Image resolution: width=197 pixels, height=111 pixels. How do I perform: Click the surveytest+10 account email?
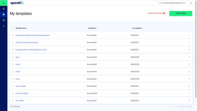174,3
